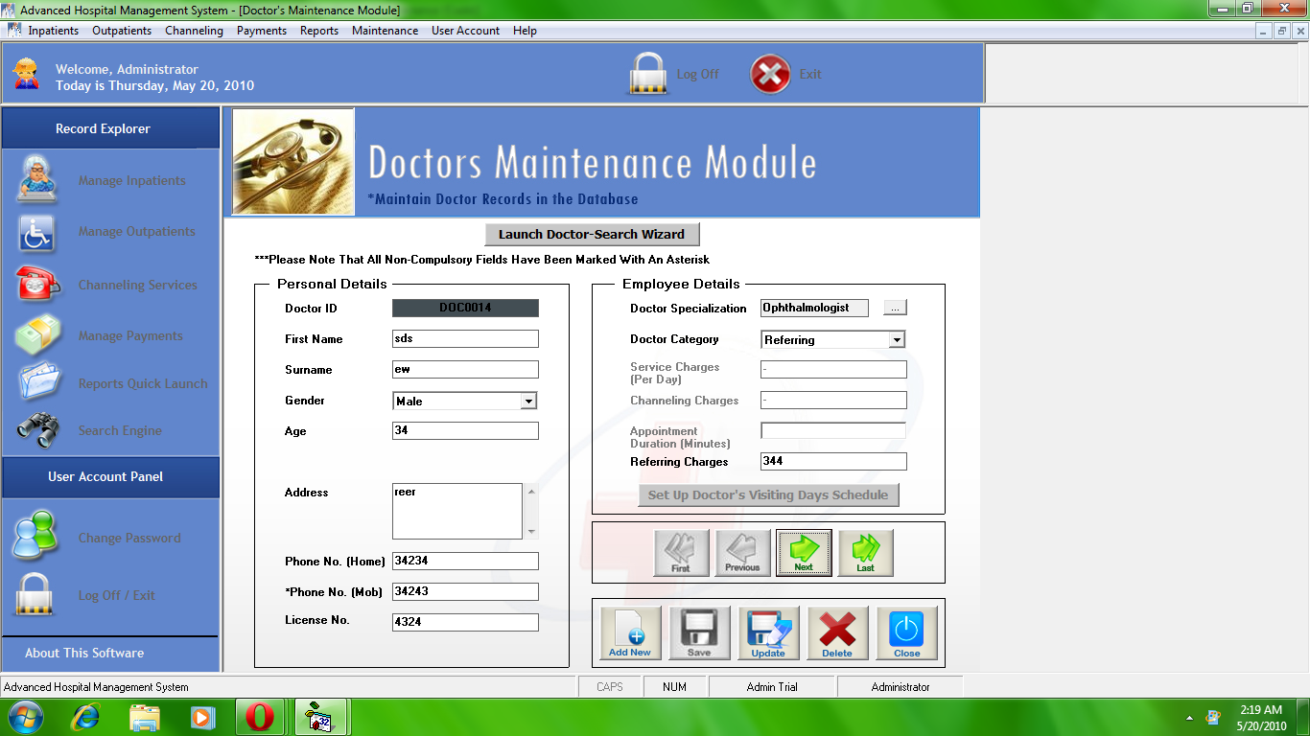Click the License No. field
1310x736 pixels.
coord(465,623)
